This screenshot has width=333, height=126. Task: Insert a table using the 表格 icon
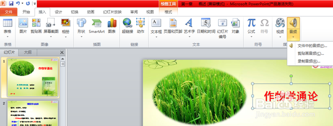coord(7,23)
